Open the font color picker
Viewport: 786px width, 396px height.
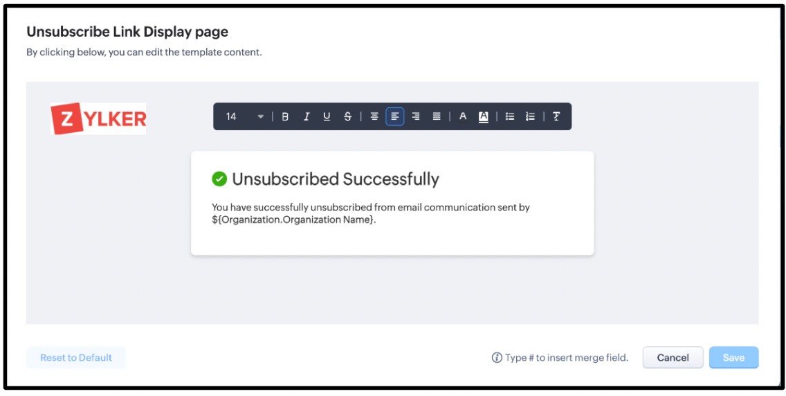coord(463,116)
